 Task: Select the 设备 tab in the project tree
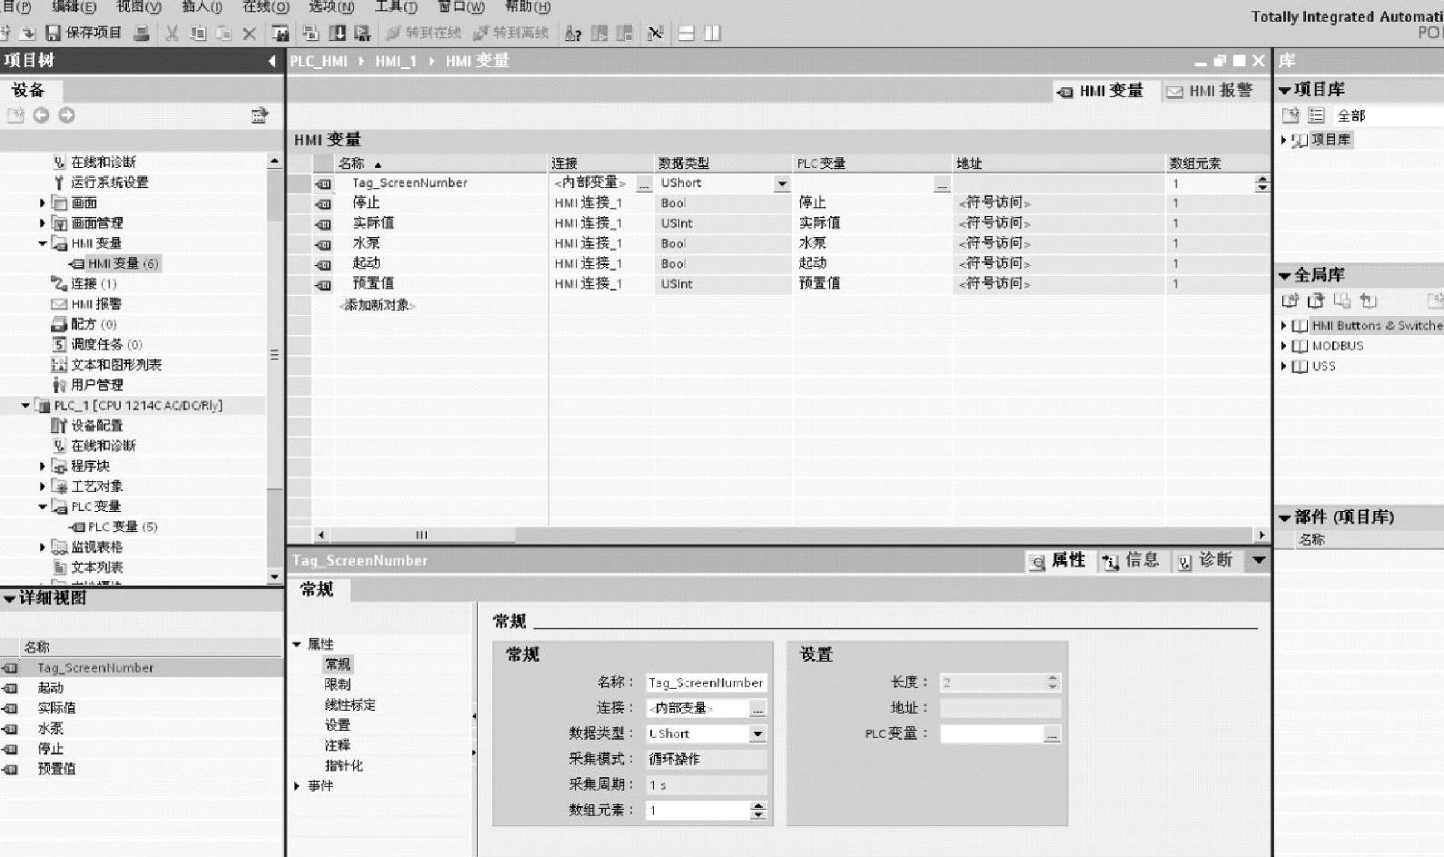coord(28,90)
